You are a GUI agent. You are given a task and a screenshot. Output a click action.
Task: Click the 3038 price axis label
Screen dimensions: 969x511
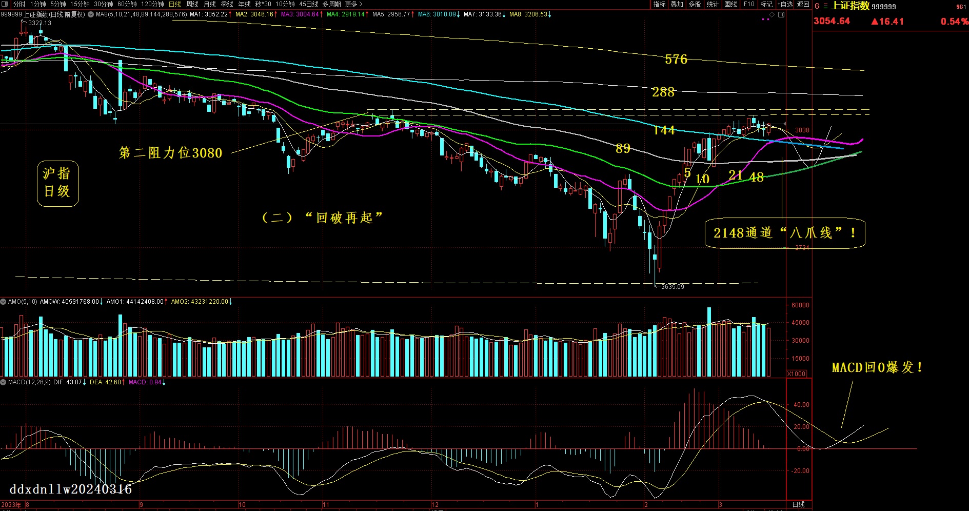pyautogui.click(x=802, y=130)
